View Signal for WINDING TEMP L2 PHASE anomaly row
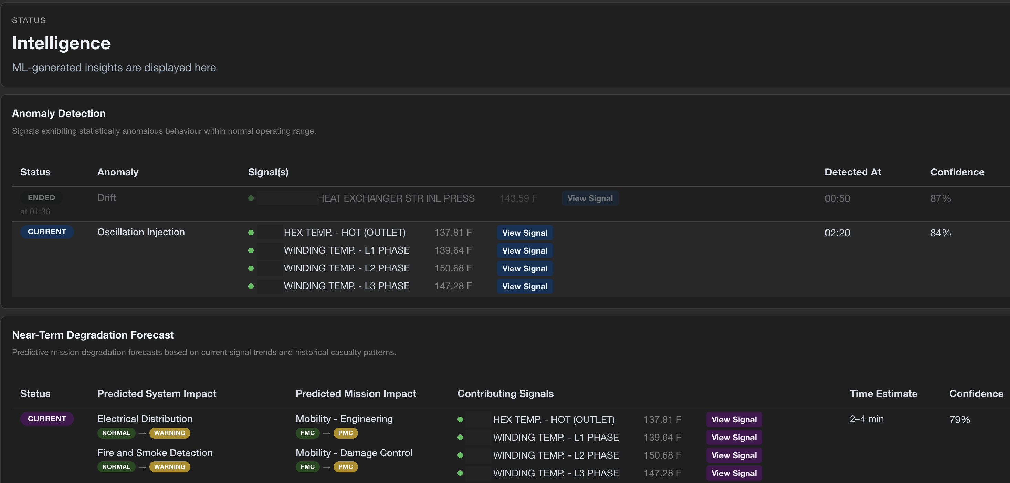The width and height of the screenshot is (1010, 483). 525,268
